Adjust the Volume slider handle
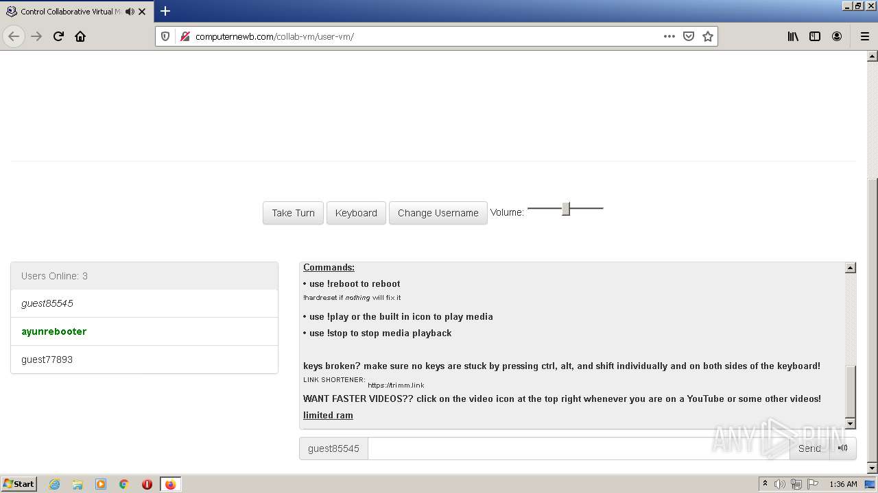Image resolution: width=878 pixels, height=493 pixels. 566,209
